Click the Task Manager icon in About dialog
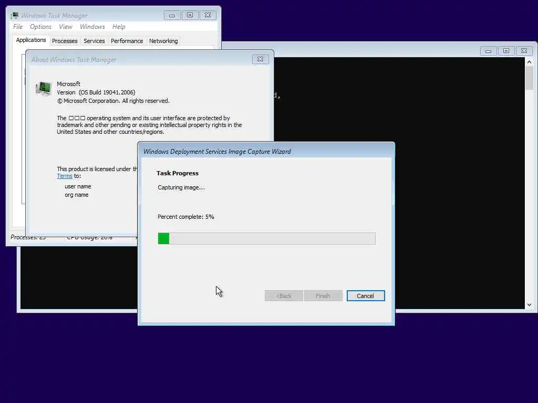This screenshot has height=403, width=538. 44,89
